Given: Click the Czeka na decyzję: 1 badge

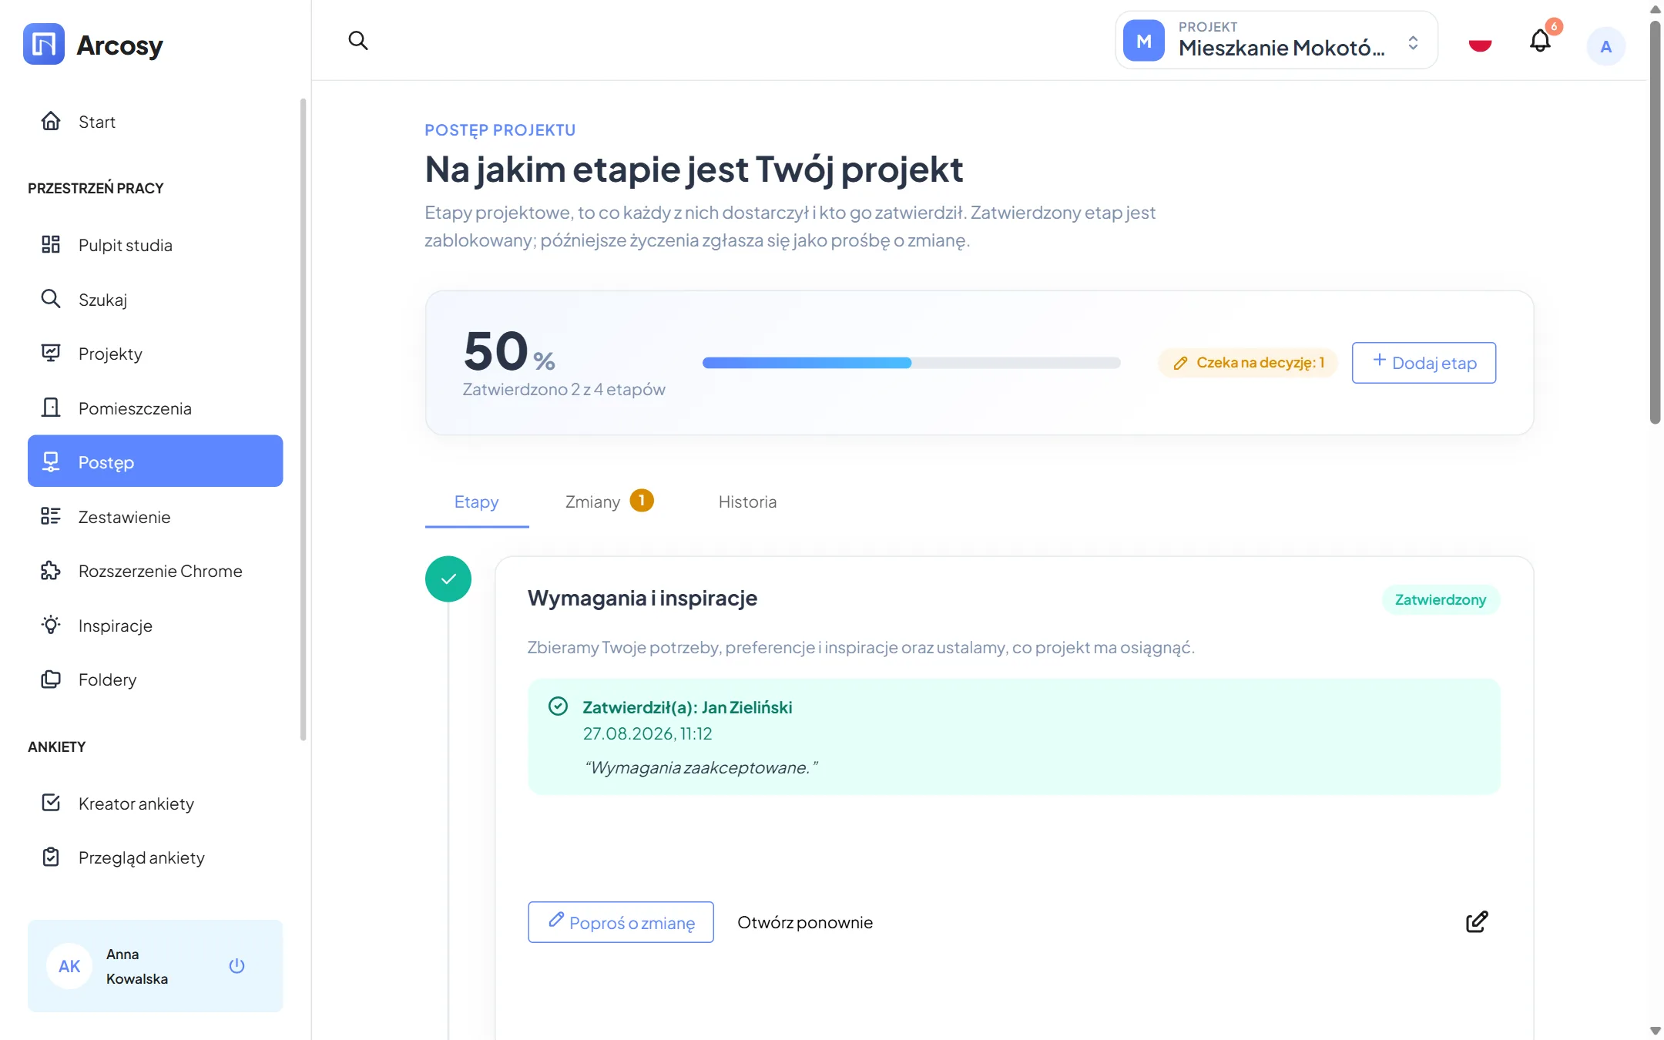Looking at the screenshot, I should click(x=1248, y=363).
